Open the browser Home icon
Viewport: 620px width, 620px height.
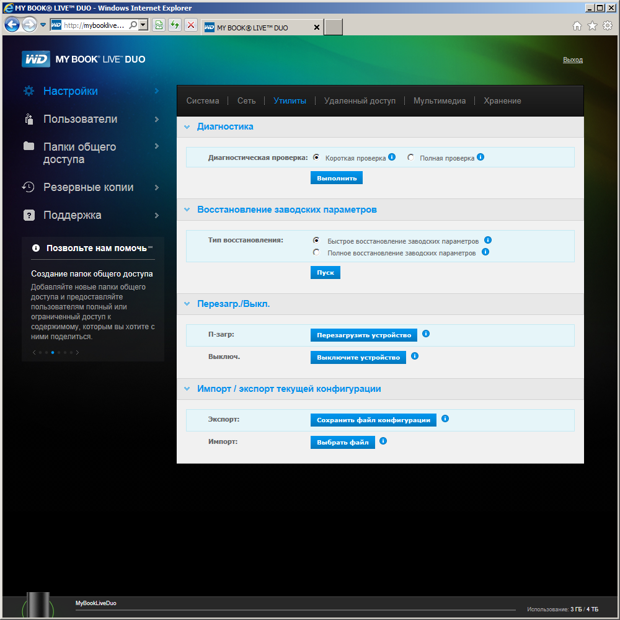pos(577,25)
